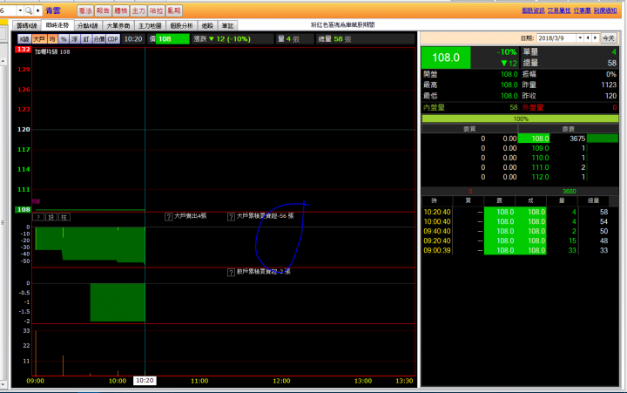Open the 交易屬性 link
The image size is (627, 393).
[559, 10]
